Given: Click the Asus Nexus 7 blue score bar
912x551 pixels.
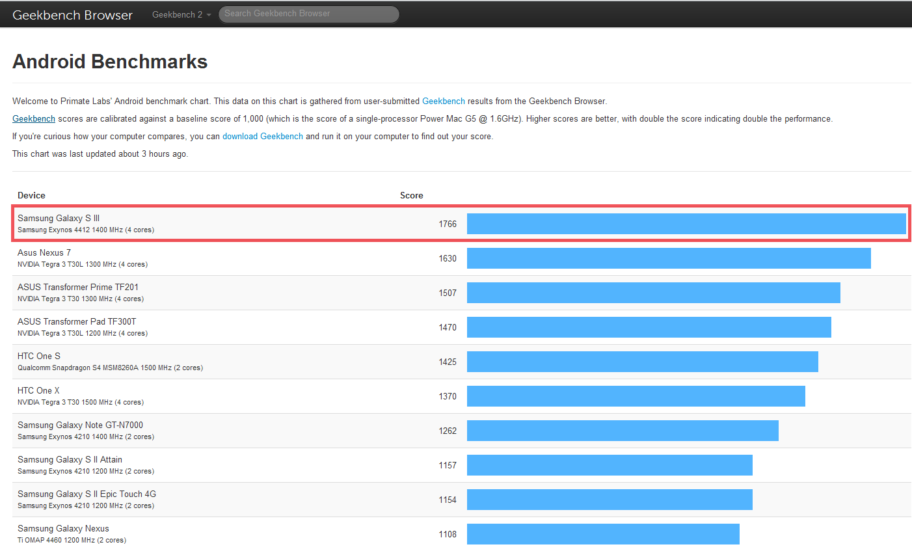Looking at the screenshot, I should [668, 258].
